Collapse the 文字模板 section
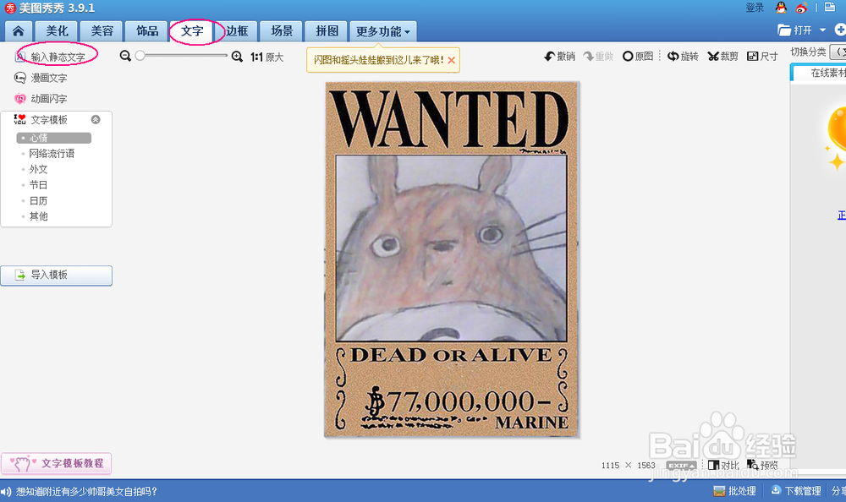The image size is (846, 502). tap(96, 120)
